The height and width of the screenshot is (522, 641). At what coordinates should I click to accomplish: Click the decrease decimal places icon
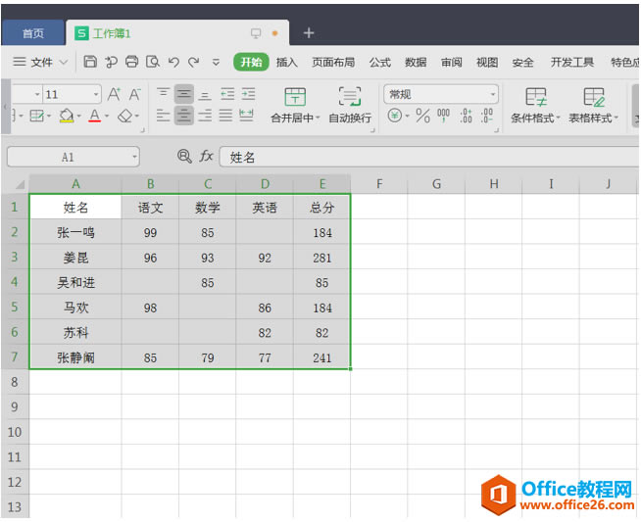click(486, 116)
